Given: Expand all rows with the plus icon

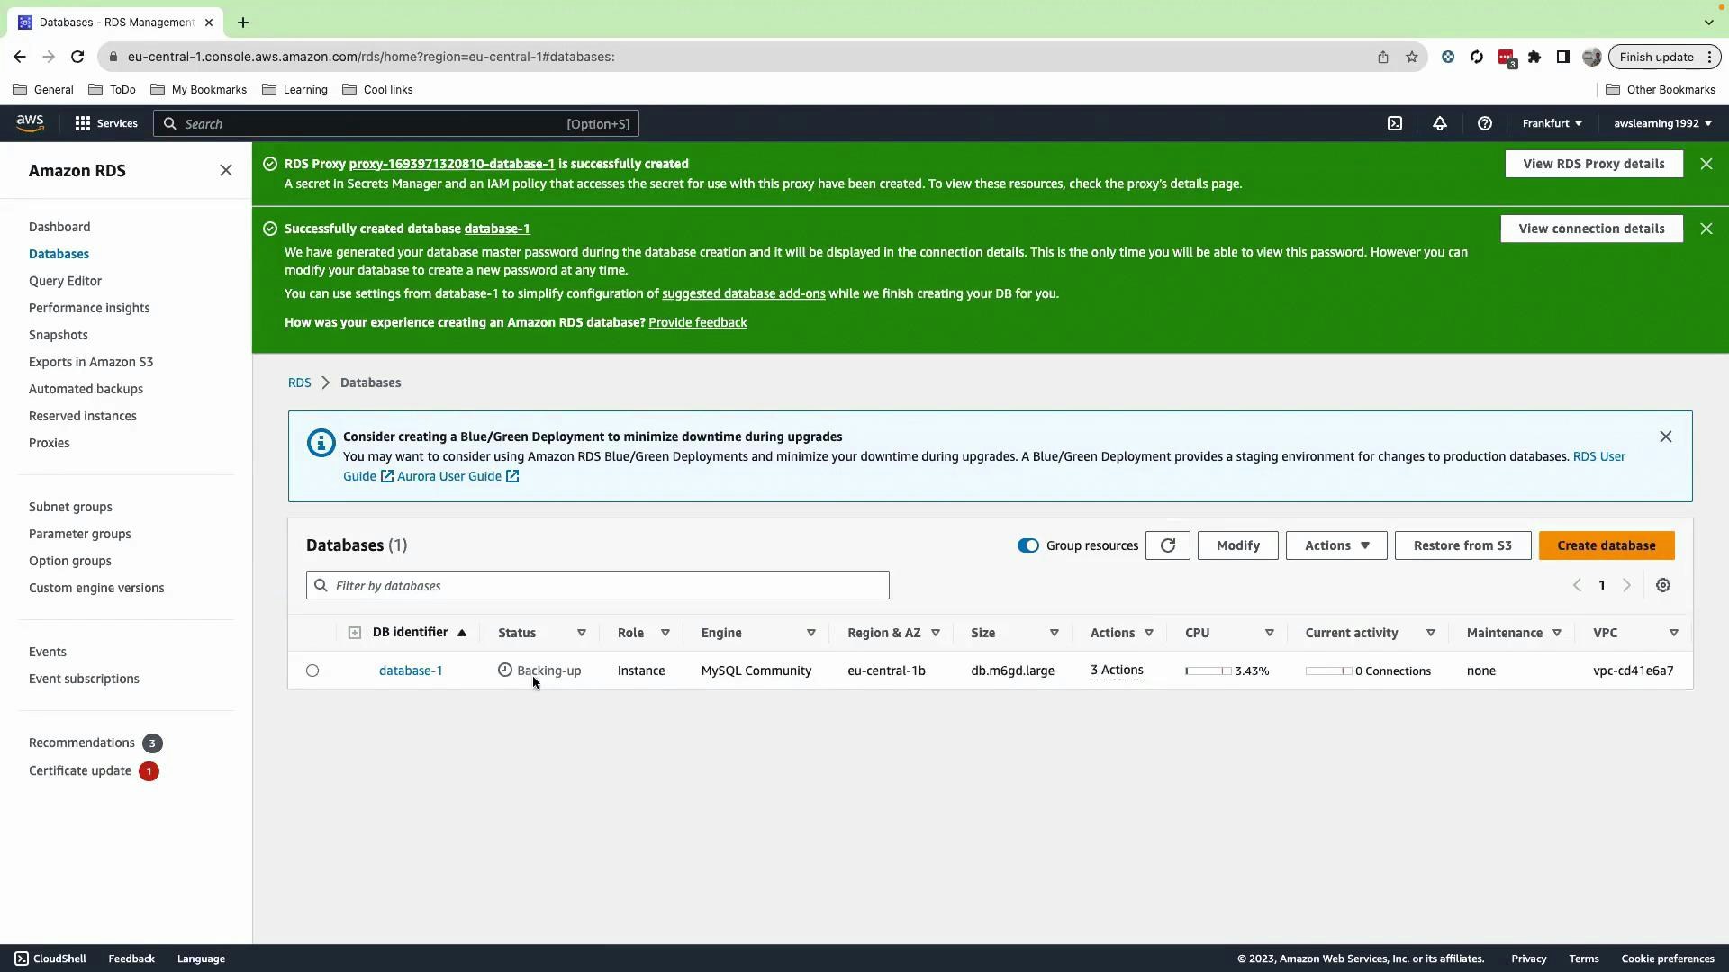Looking at the screenshot, I should coord(355,633).
